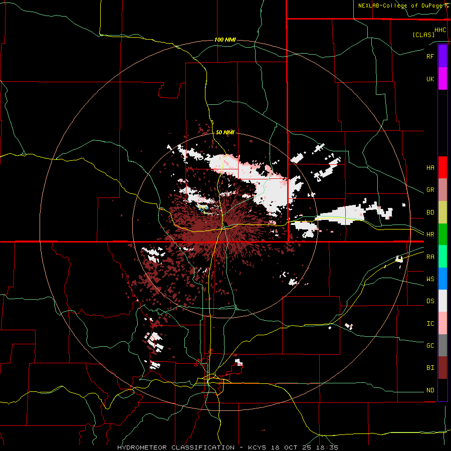Click the IC legend label
Viewport: 451px width, 451px height.
pos(430,324)
